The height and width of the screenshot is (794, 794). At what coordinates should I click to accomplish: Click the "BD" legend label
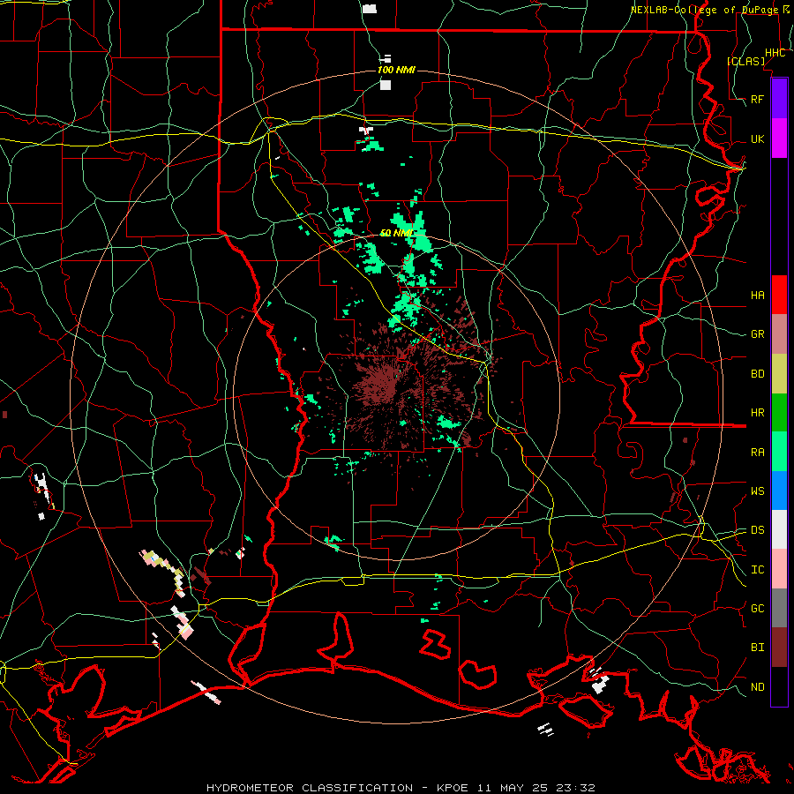coord(757,374)
